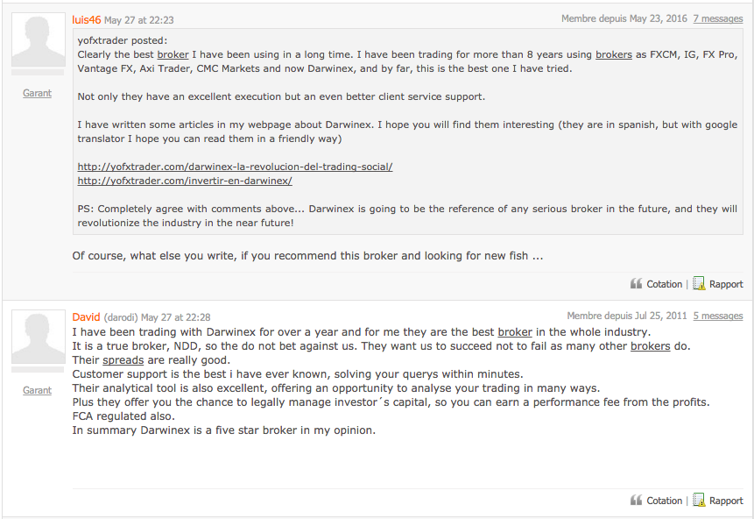Click the Cotation quote icon on David's post
754x519 pixels.
[636, 501]
